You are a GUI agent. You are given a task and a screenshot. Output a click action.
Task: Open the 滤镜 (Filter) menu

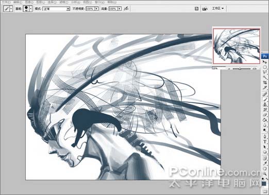coord(64,2)
